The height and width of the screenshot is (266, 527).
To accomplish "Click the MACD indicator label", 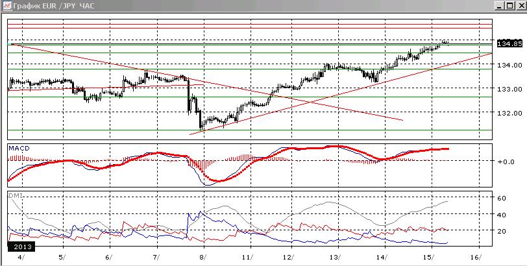I will click(19, 148).
